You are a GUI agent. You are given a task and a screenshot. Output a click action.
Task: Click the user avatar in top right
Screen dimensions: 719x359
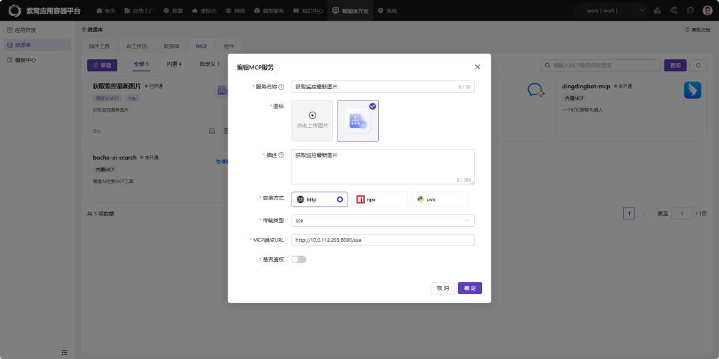(x=707, y=11)
